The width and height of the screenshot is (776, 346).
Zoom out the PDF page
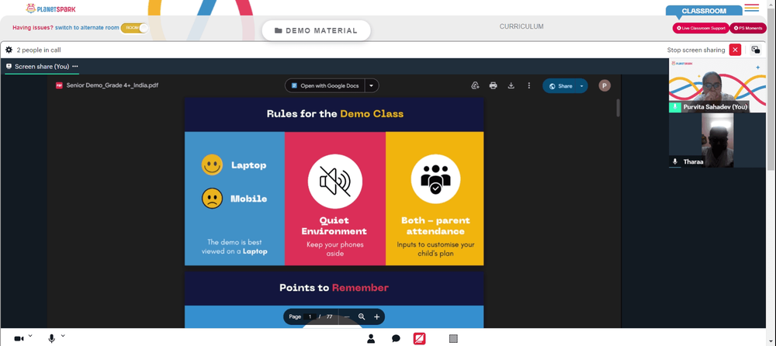click(347, 317)
